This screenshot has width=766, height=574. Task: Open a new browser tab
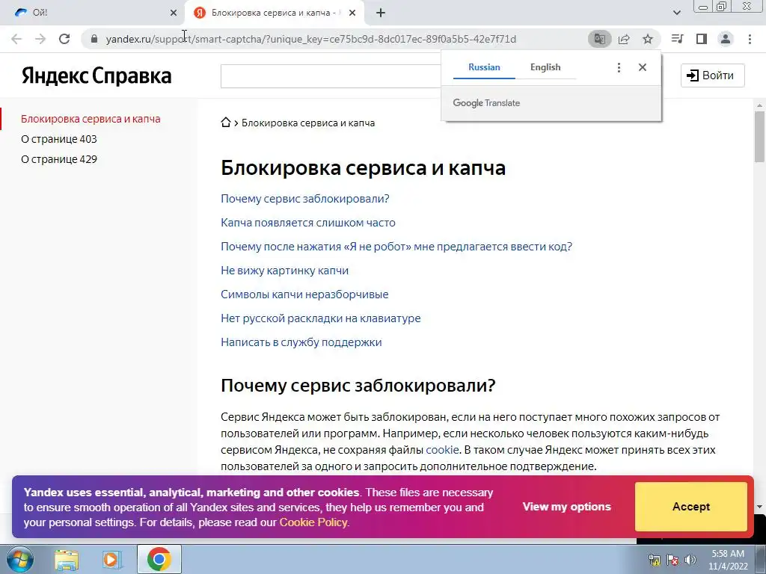(x=381, y=13)
